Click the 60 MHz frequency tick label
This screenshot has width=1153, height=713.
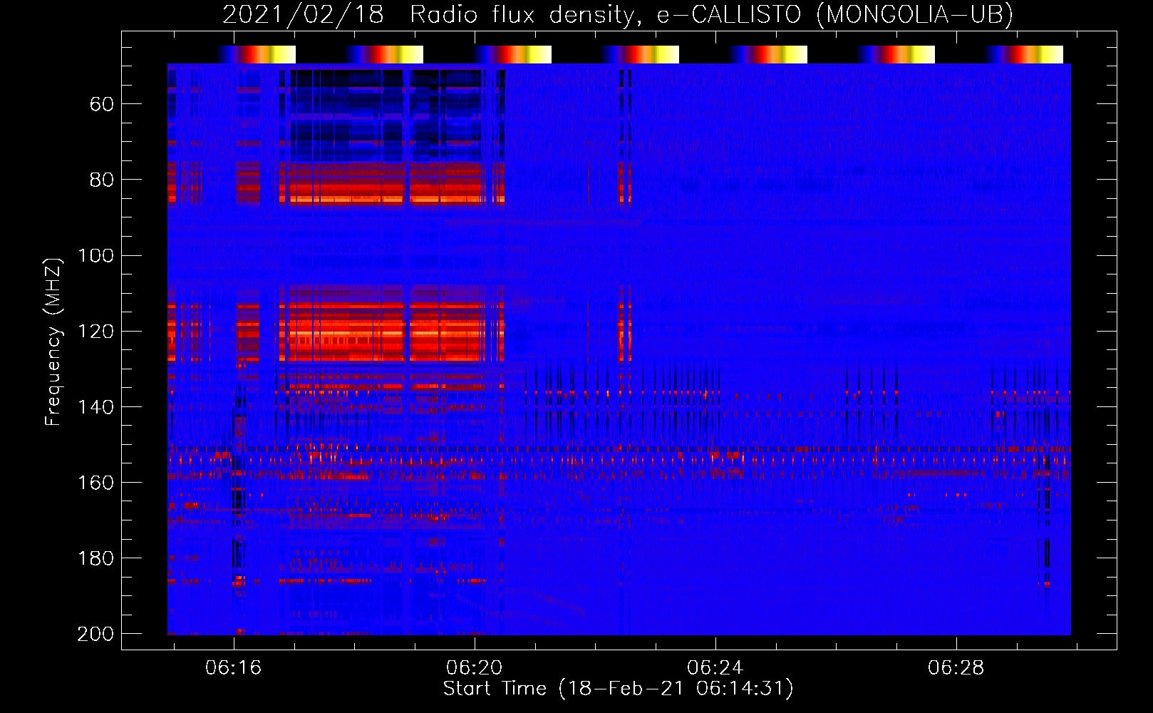click(x=102, y=105)
